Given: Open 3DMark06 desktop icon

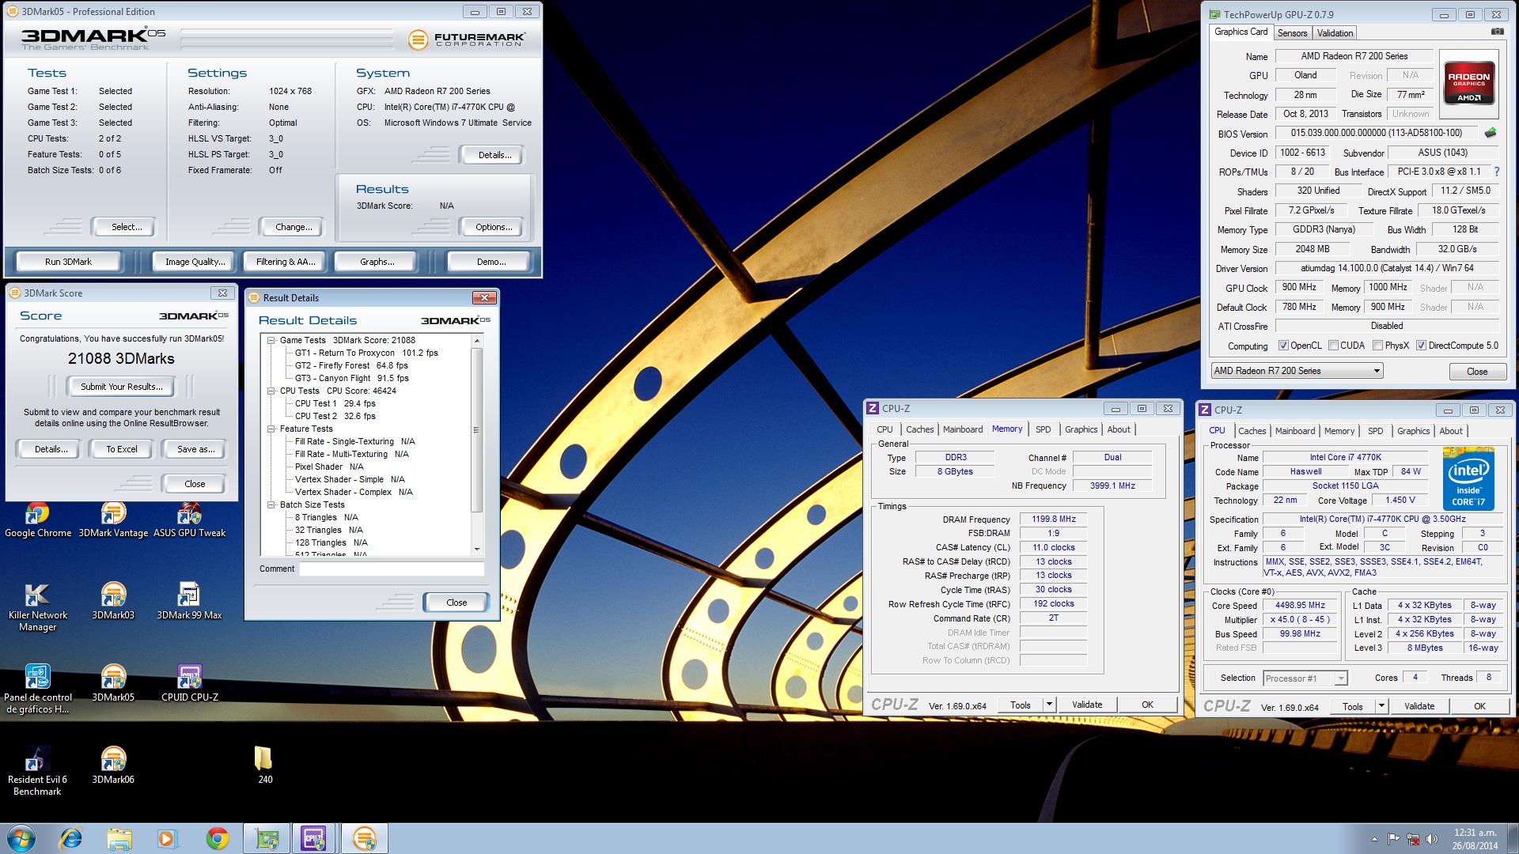Looking at the screenshot, I should point(113,766).
